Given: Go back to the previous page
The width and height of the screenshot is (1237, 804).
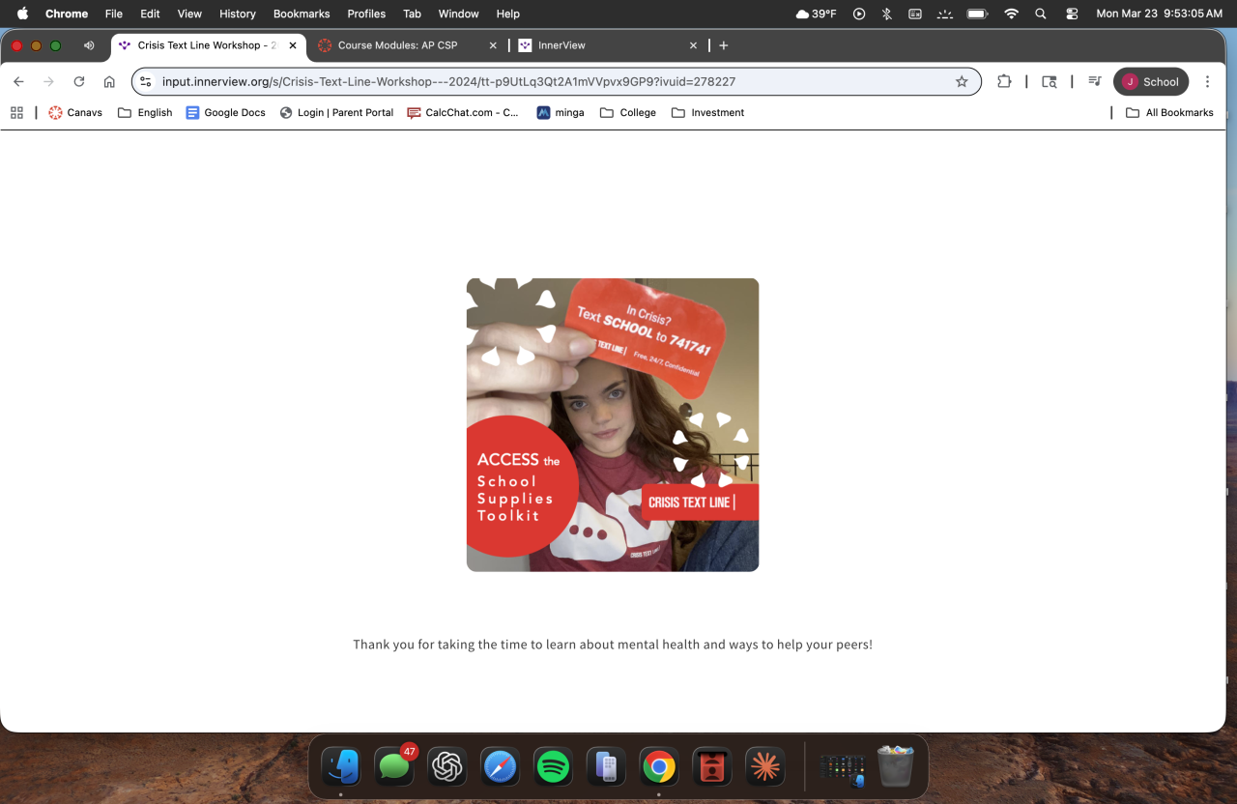Looking at the screenshot, I should pyautogui.click(x=18, y=82).
